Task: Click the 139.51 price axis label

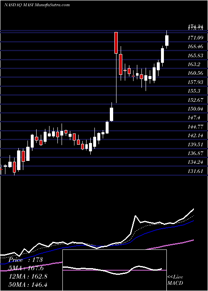Action: click(x=196, y=144)
